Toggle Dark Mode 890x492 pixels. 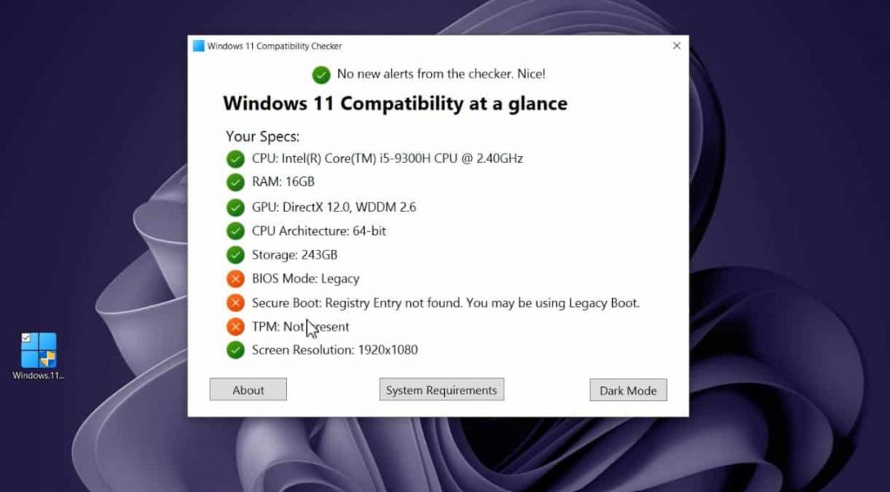[x=628, y=390]
